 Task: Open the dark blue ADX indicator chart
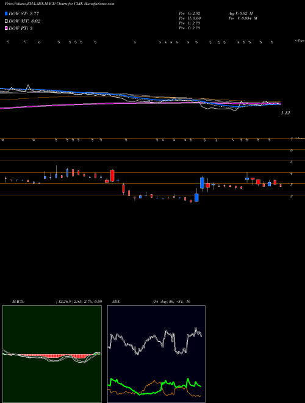(x=156, y=354)
